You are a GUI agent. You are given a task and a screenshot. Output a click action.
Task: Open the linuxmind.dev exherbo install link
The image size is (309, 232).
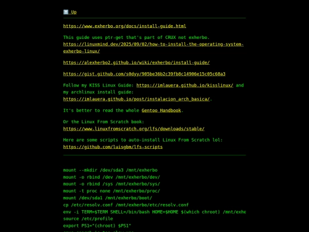pyautogui.click(x=153, y=48)
